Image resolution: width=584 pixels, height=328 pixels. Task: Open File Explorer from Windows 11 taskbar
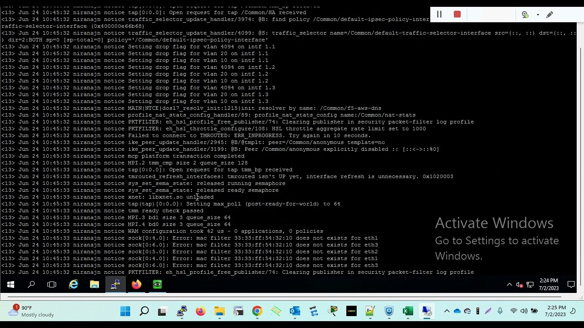point(219,312)
